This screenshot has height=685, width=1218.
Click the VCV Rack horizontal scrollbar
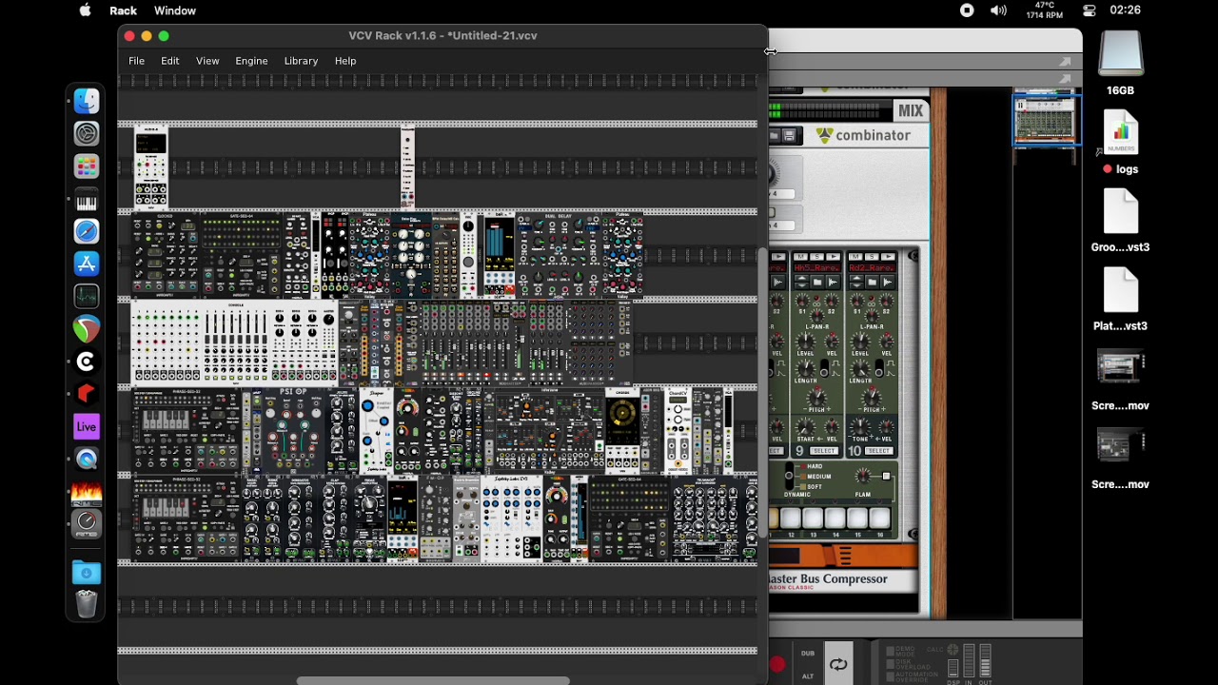click(433, 680)
